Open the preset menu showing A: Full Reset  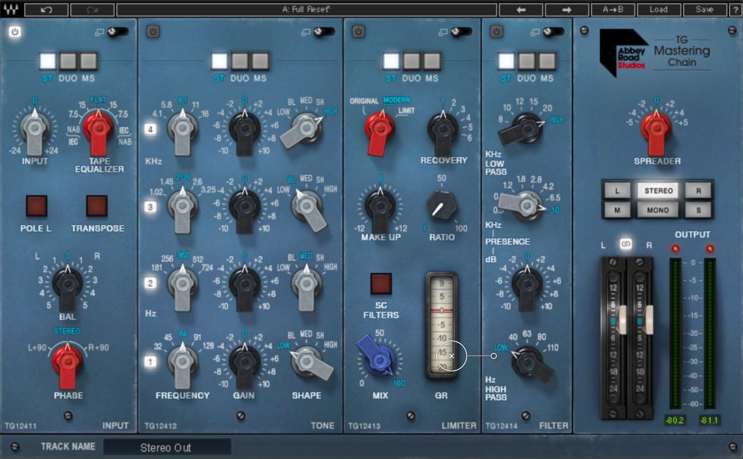(x=306, y=10)
